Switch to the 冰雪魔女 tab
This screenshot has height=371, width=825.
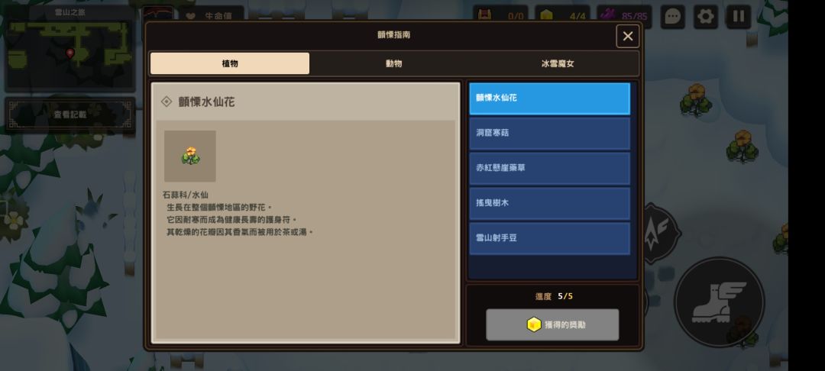pyautogui.click(x=558, y=63)
